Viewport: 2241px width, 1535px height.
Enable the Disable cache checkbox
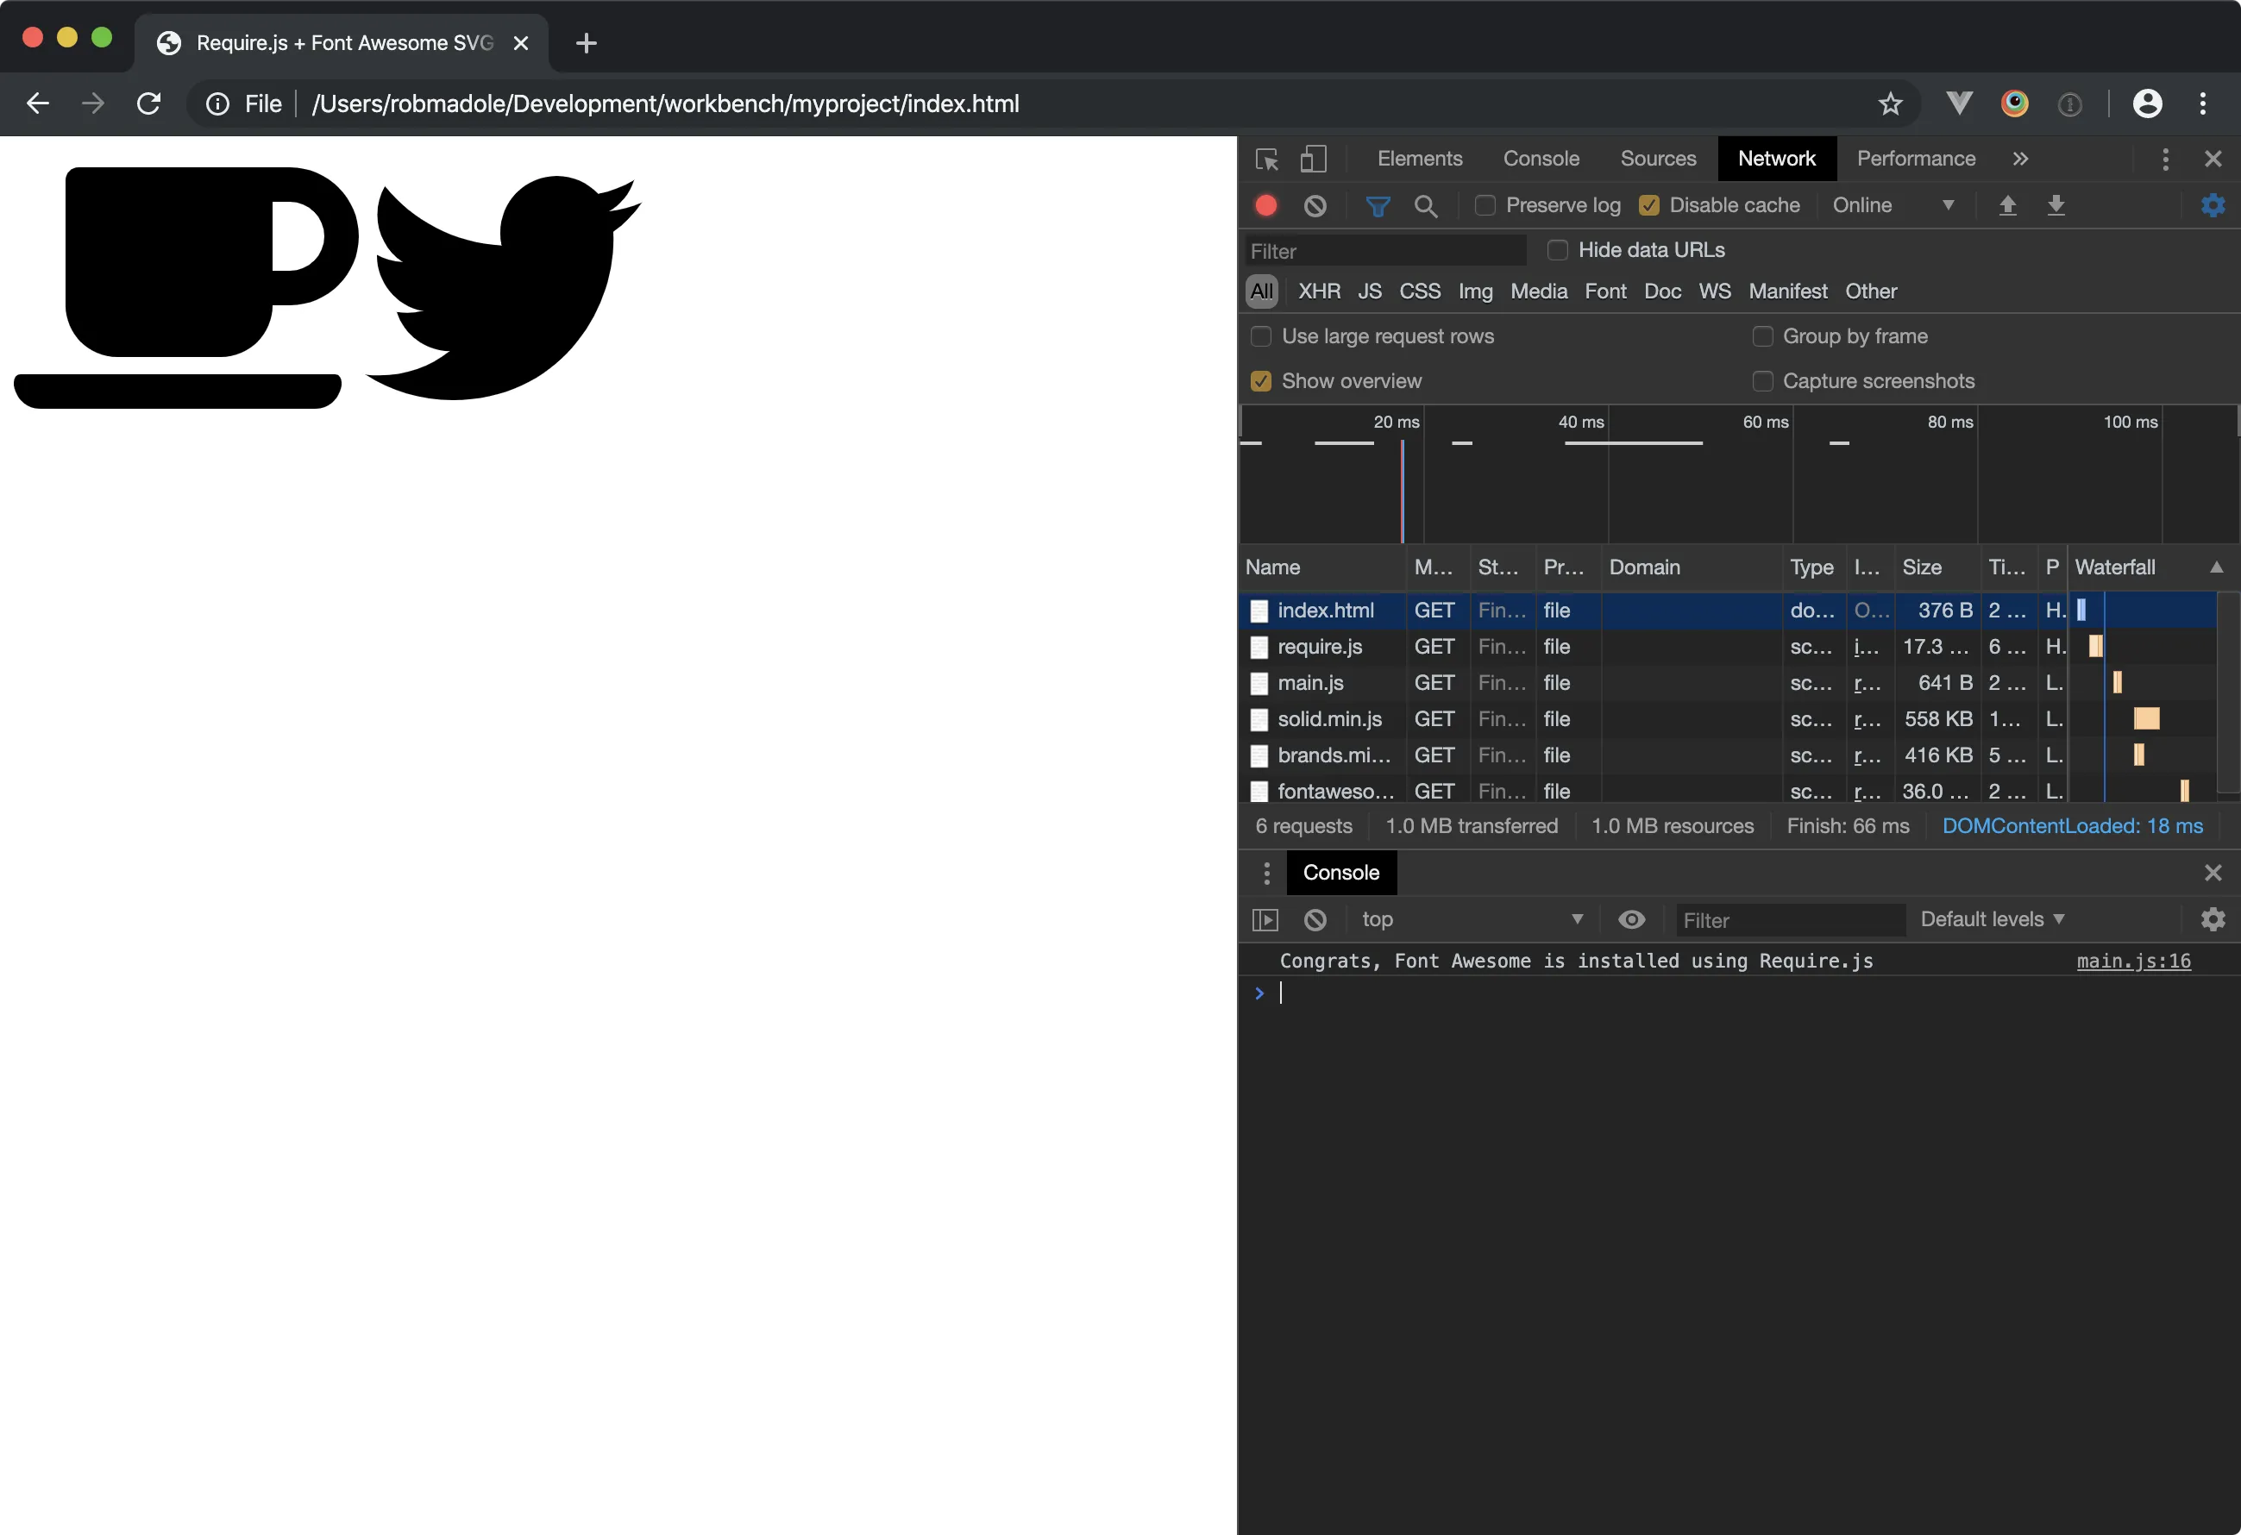[x=1645, y=206]
